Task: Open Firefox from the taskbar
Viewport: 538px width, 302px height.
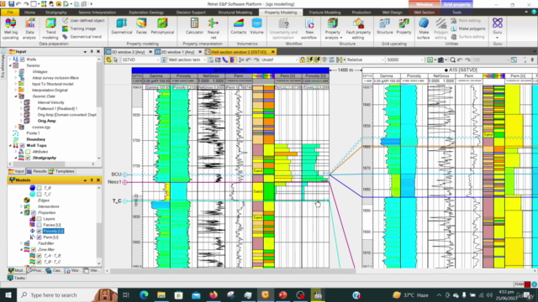Action: (214, 294)
